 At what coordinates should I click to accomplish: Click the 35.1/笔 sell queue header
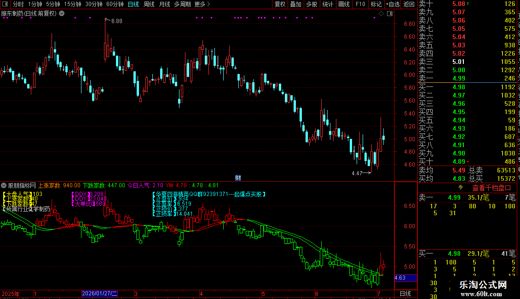(x=478, y=197)
